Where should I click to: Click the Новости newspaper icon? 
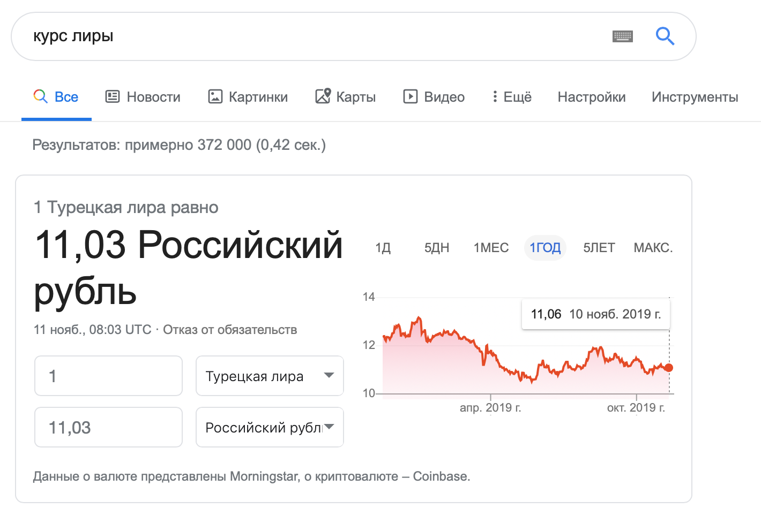coord(113,96)
